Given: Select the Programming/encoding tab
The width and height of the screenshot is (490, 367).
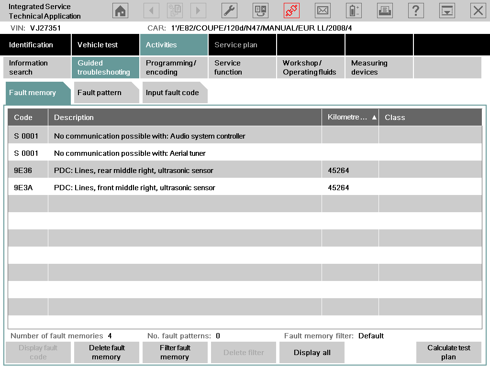Looking at the screenshot, I should tap(173, 67).
